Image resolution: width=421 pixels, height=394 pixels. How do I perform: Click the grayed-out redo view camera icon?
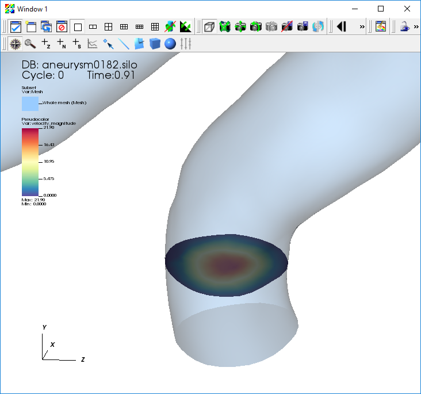[x=271, y=26]
